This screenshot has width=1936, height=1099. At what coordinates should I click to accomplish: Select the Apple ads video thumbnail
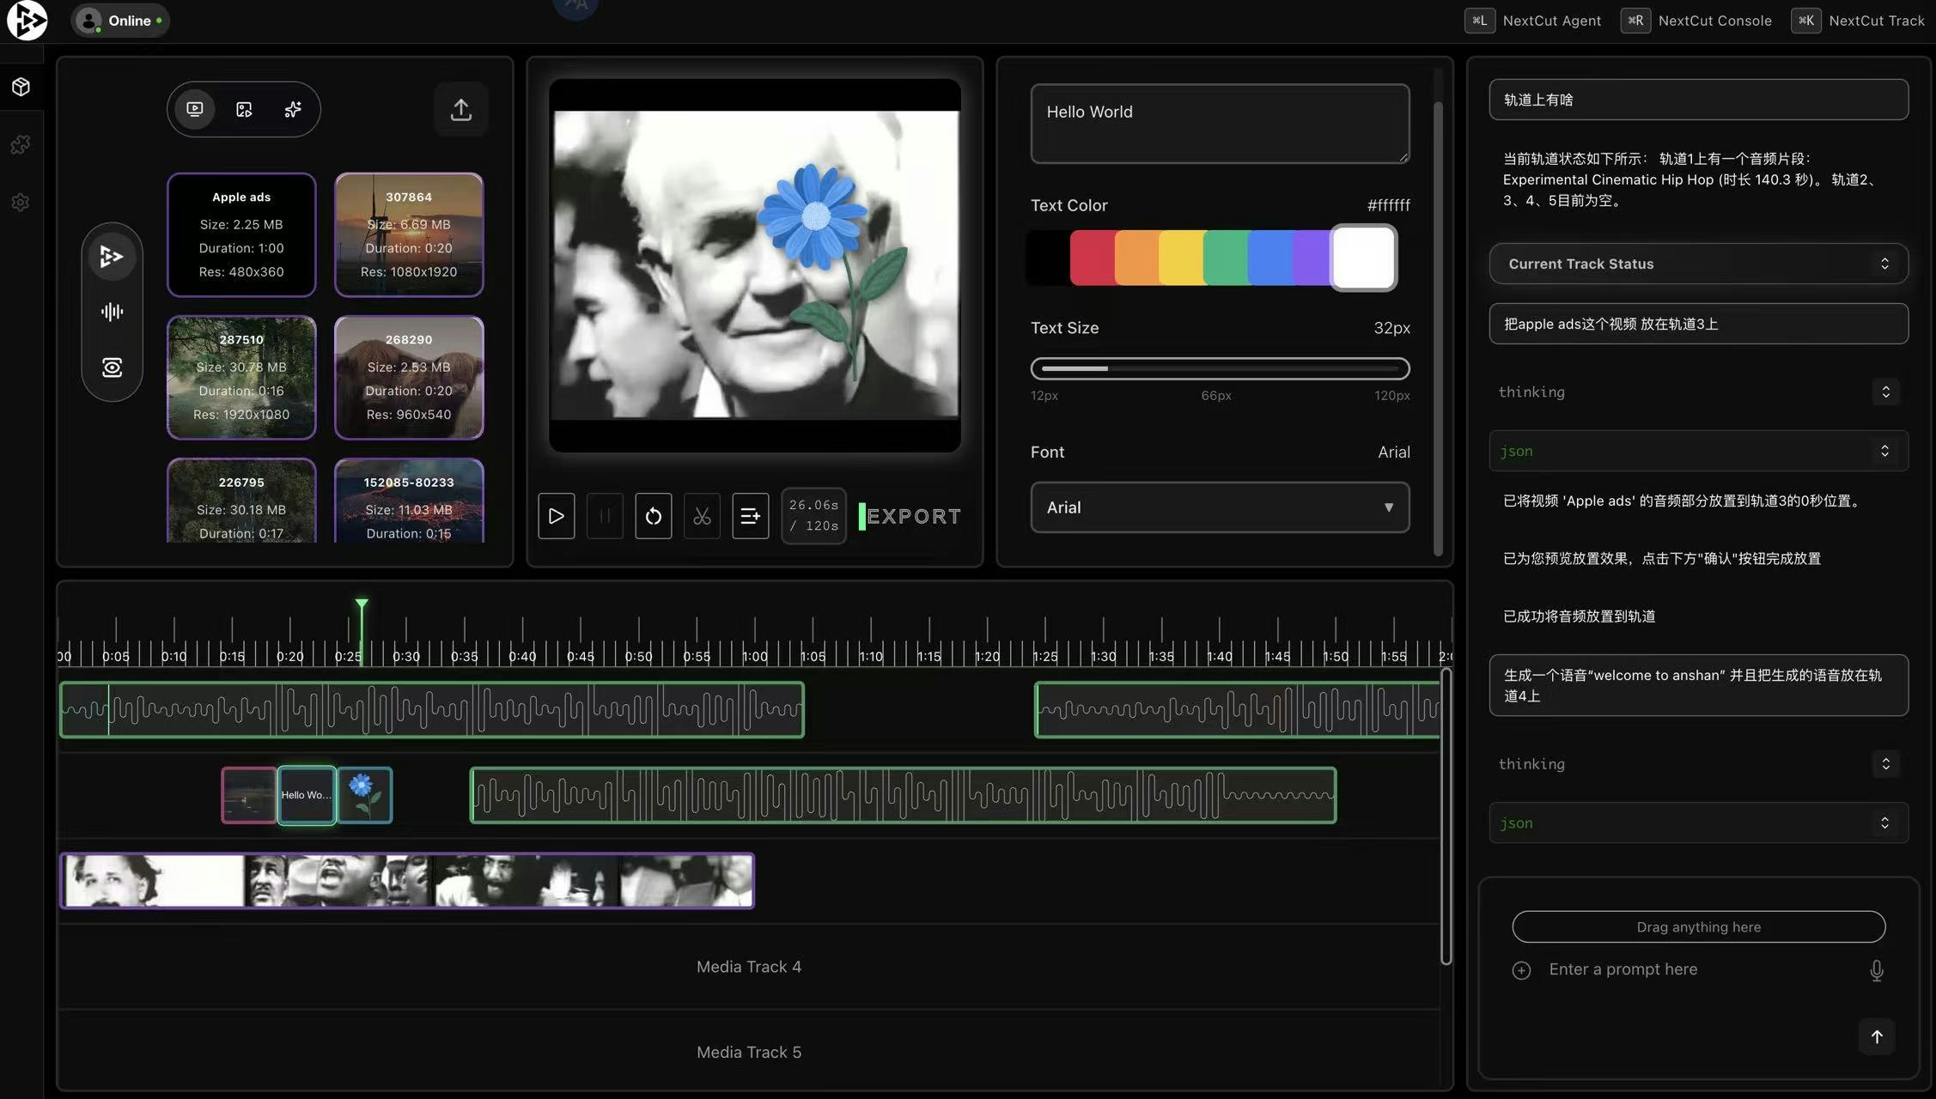[x=241, y=234]
